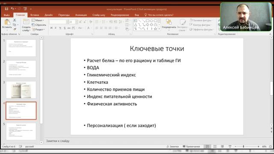This screenshot has width=274, height=154.
Task: Clear all formatting icon in font group
Action: click(x=91, y=22)
